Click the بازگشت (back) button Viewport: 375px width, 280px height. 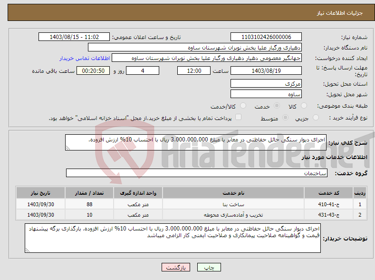click(x=176, y=267)
